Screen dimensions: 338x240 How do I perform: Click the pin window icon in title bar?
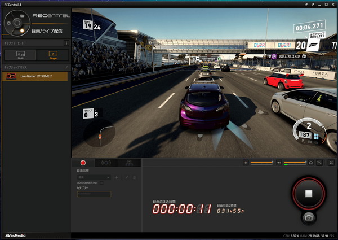coord(306,5)
